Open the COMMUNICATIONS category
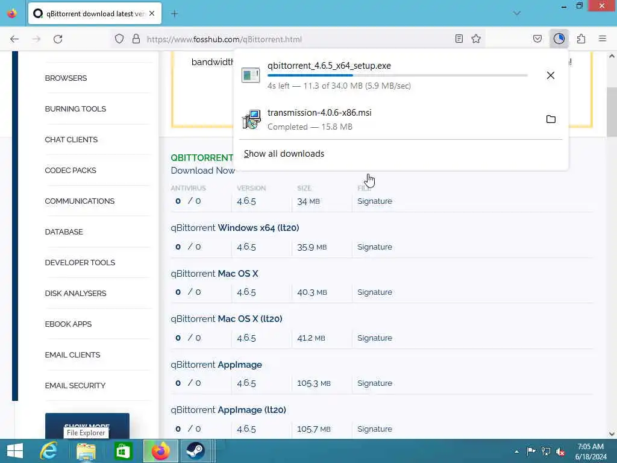Viewport: 617px width, 463px height. 80,201
